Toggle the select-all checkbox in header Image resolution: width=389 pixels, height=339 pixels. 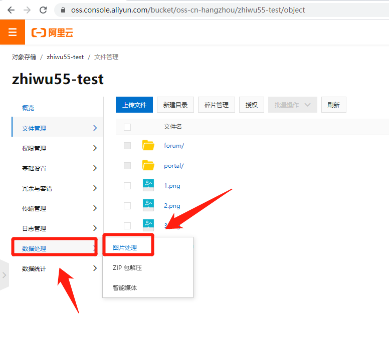[x=127, y=127]
